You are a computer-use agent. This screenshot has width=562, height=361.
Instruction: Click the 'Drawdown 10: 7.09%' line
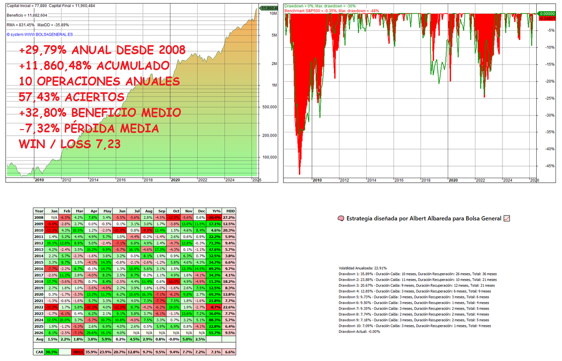click(414, 325)
